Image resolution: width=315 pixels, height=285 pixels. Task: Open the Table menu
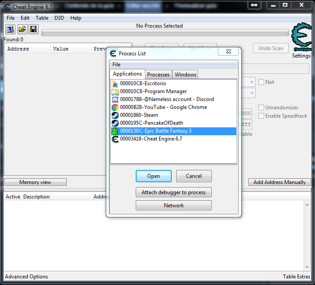click(42, 18)
